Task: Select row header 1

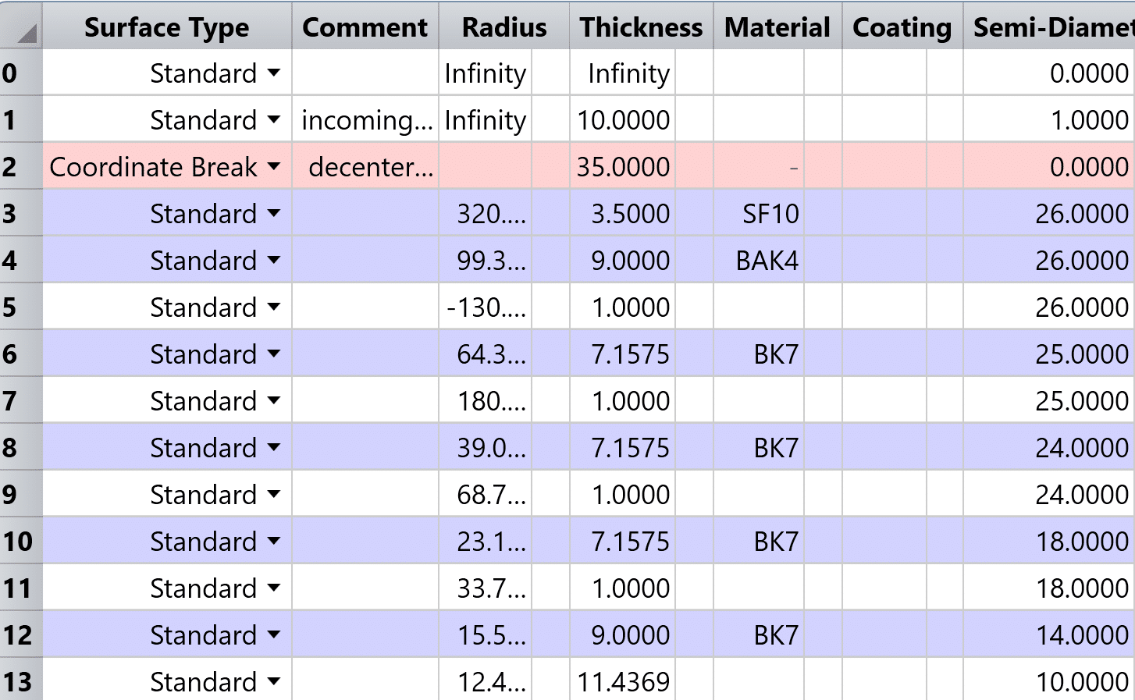Action: coord(21,119)
